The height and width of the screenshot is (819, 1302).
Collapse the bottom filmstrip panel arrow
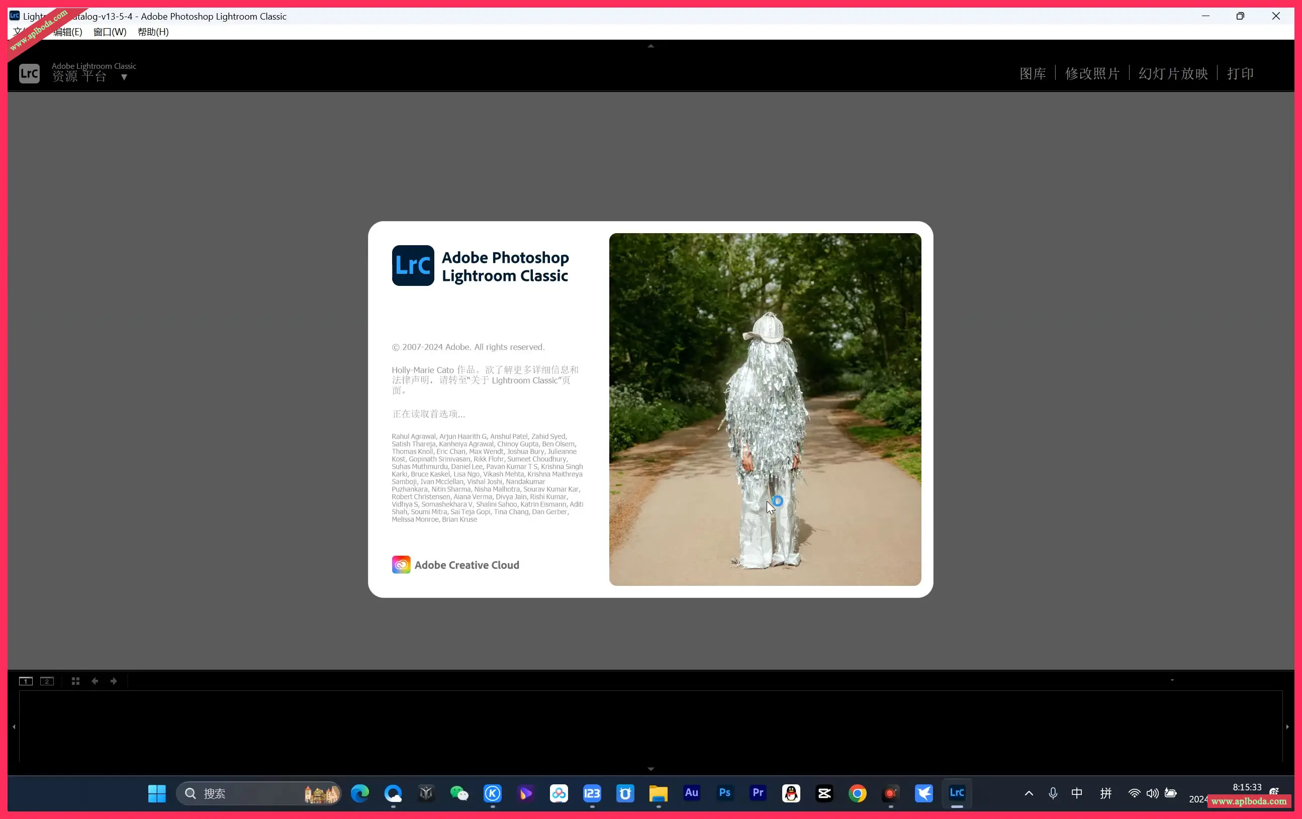(x=651, y=769)
